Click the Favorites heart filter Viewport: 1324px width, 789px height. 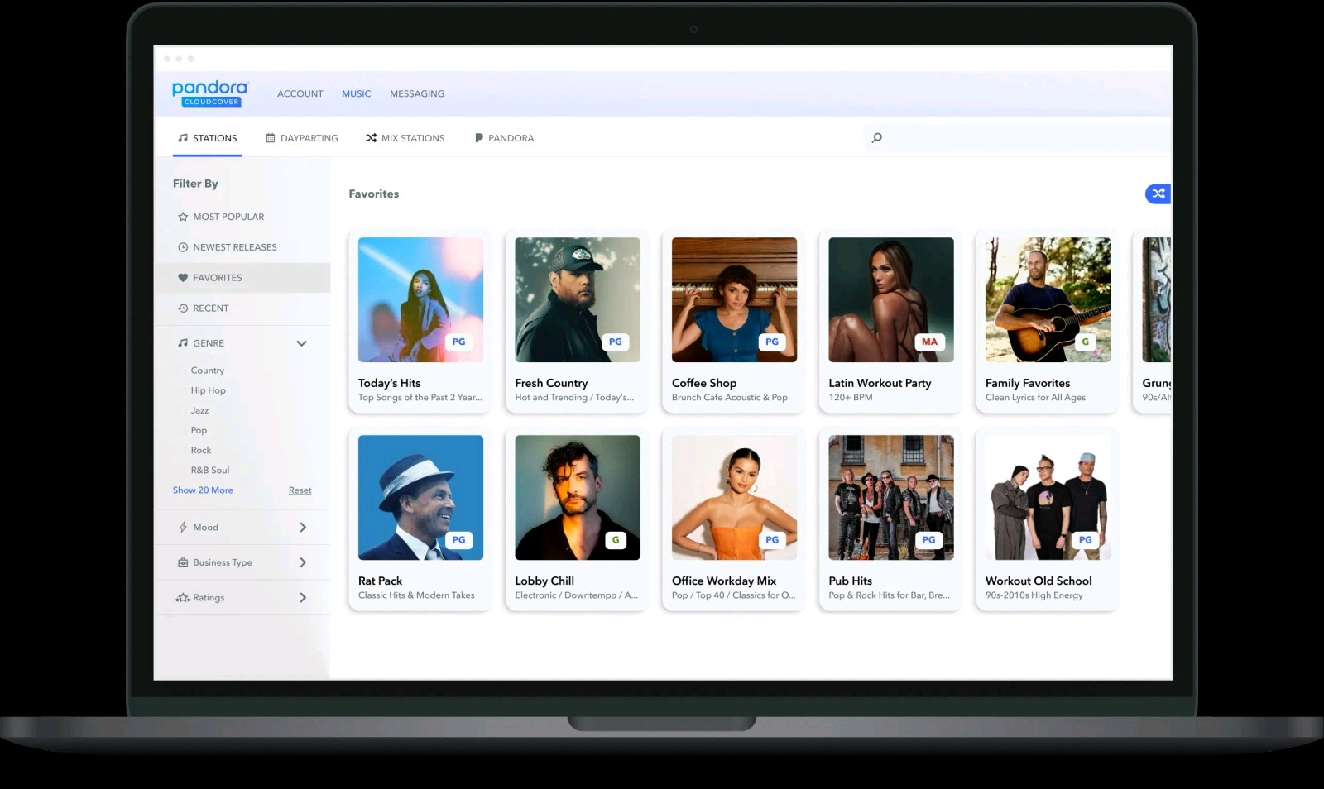[183, 278]
